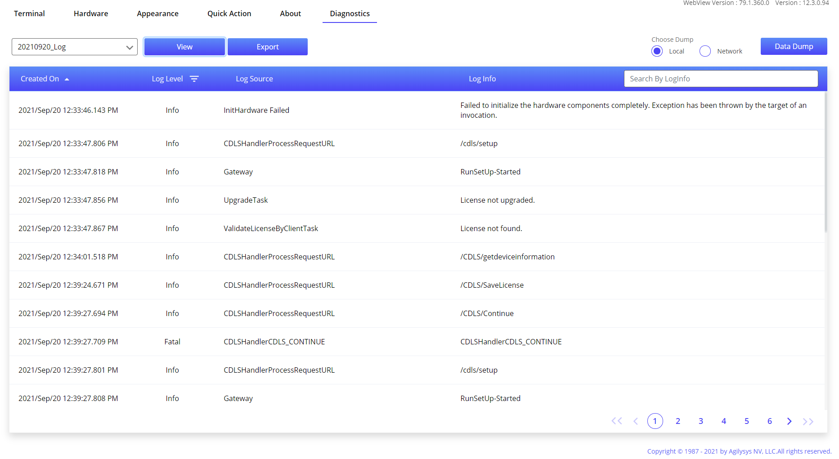
Task: Focus the Search By LogInfo field
Action: pyautogui.click(x=721, y=79)
